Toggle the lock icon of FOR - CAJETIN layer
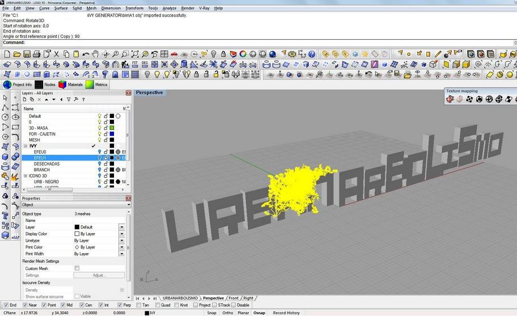The width and height of the screenshot is (517, 316). (106, 134)
